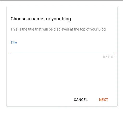123x113 pixels.
Task: Focus the empty blog name box under Title
Action: (62, 49)
